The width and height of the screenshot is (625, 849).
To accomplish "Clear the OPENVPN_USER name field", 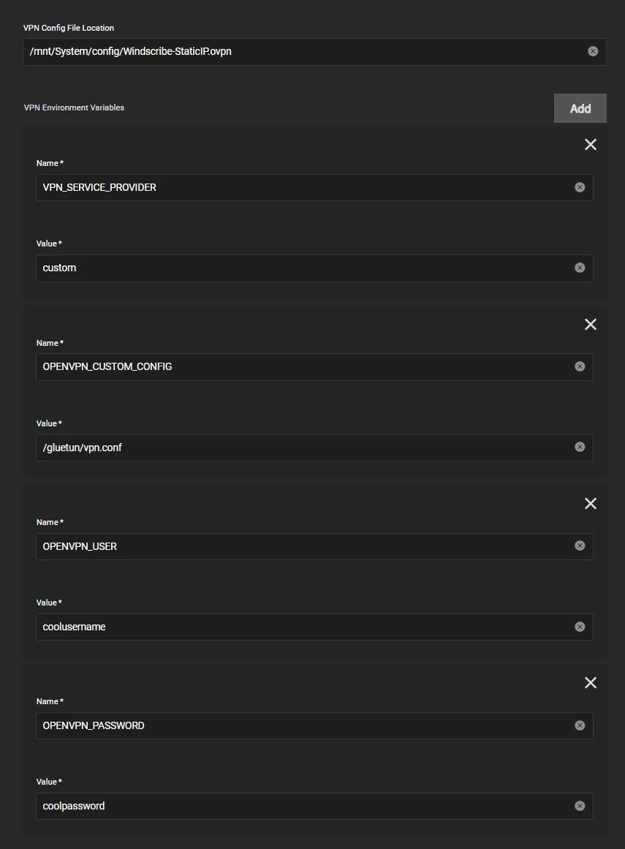I will 580,546.
